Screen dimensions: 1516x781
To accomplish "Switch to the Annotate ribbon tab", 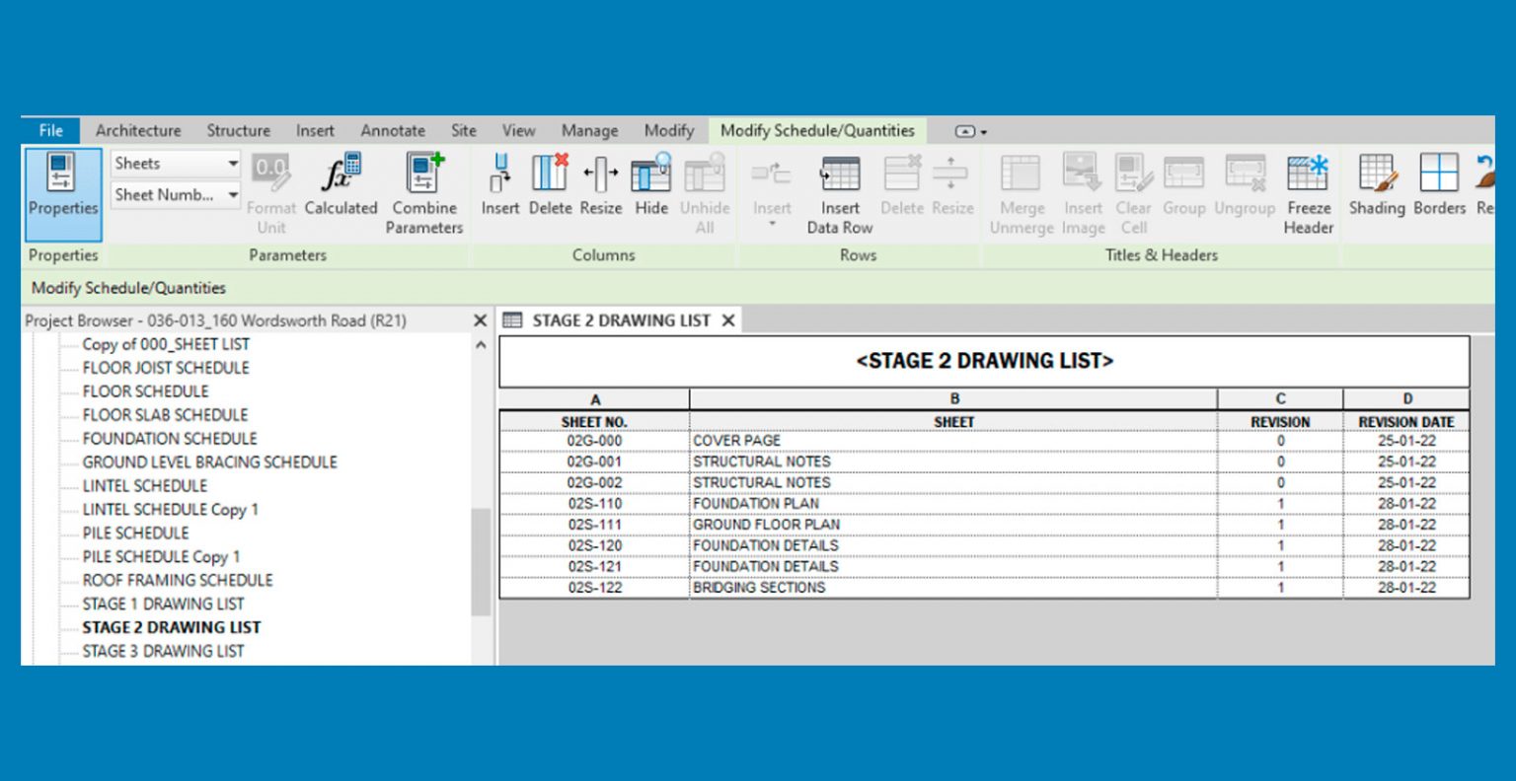I will coord(393,130).
